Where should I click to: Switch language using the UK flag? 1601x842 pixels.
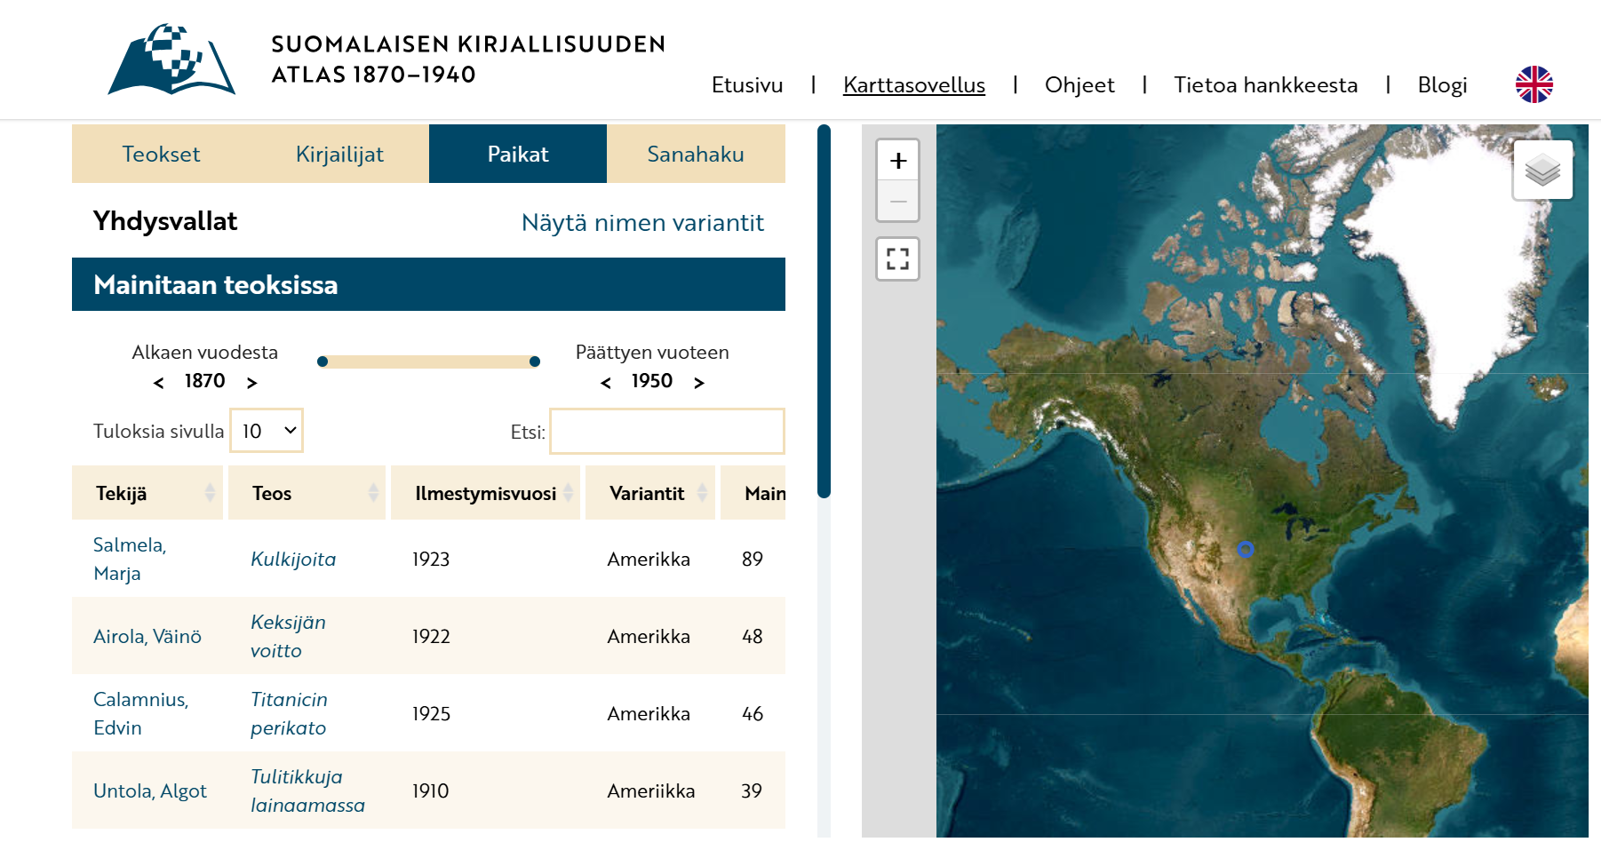[1533, 85]
